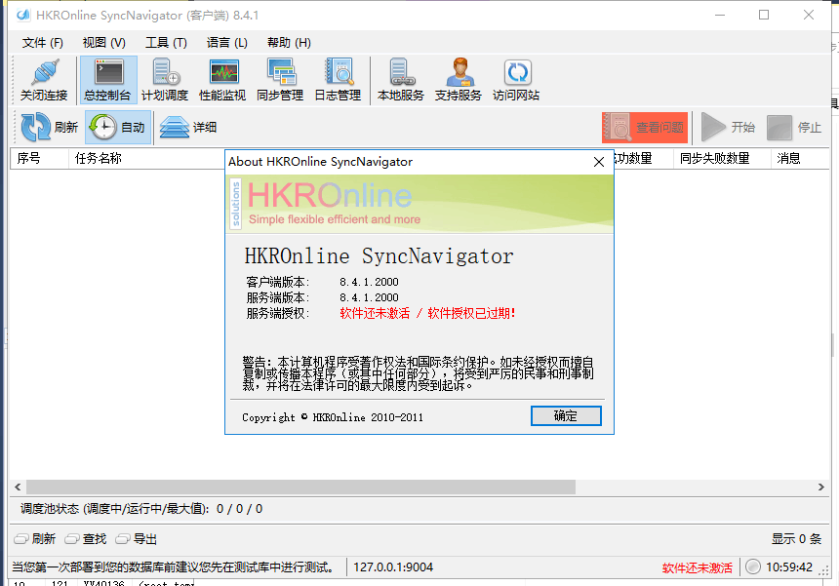This screenshot has width=839, height=586.
Task: Click the horizontal scrollbar thumb
Action: (300, 488)
